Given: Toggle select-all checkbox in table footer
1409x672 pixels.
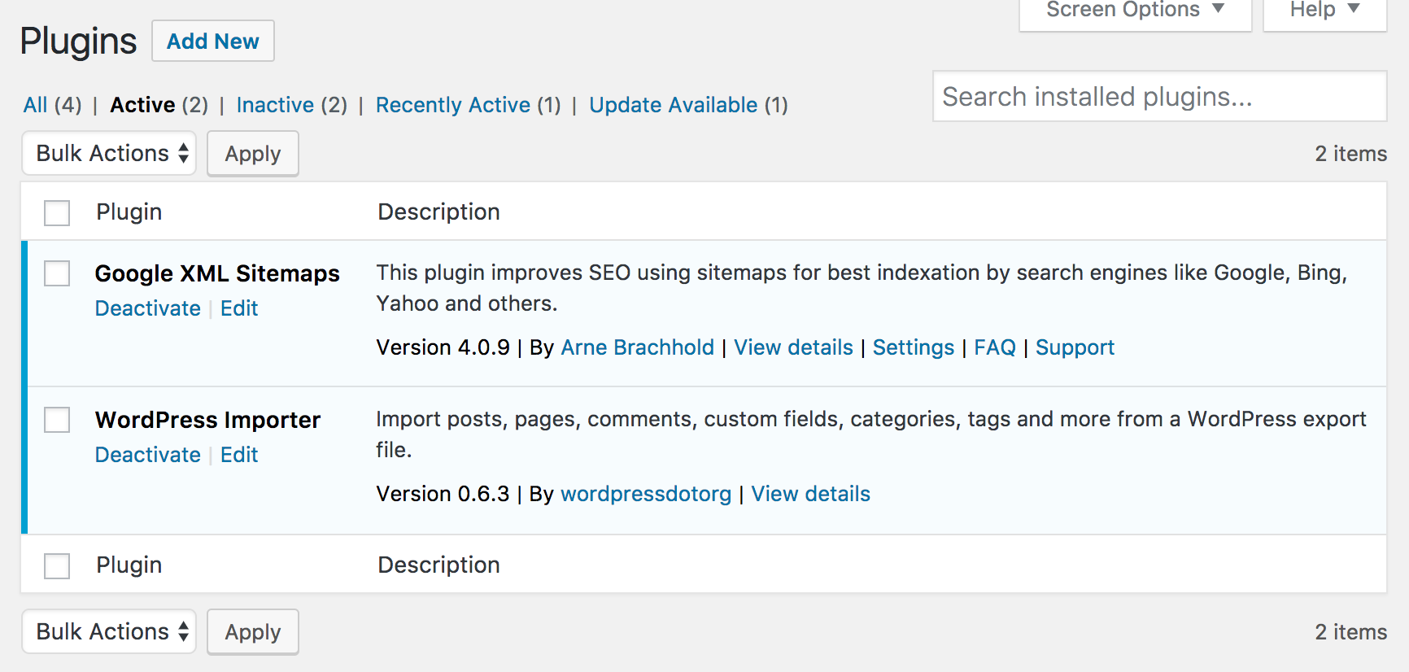Looking at the screenshot, I should pyautogui.click(x=57, y=566).
